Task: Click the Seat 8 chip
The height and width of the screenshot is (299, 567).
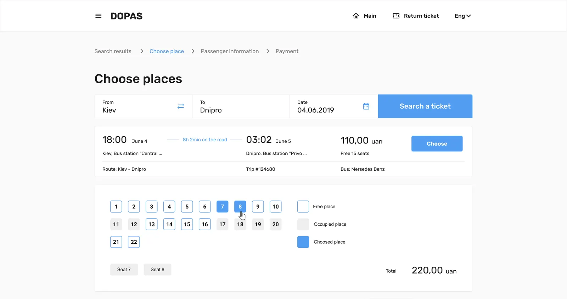Action: 157,270
